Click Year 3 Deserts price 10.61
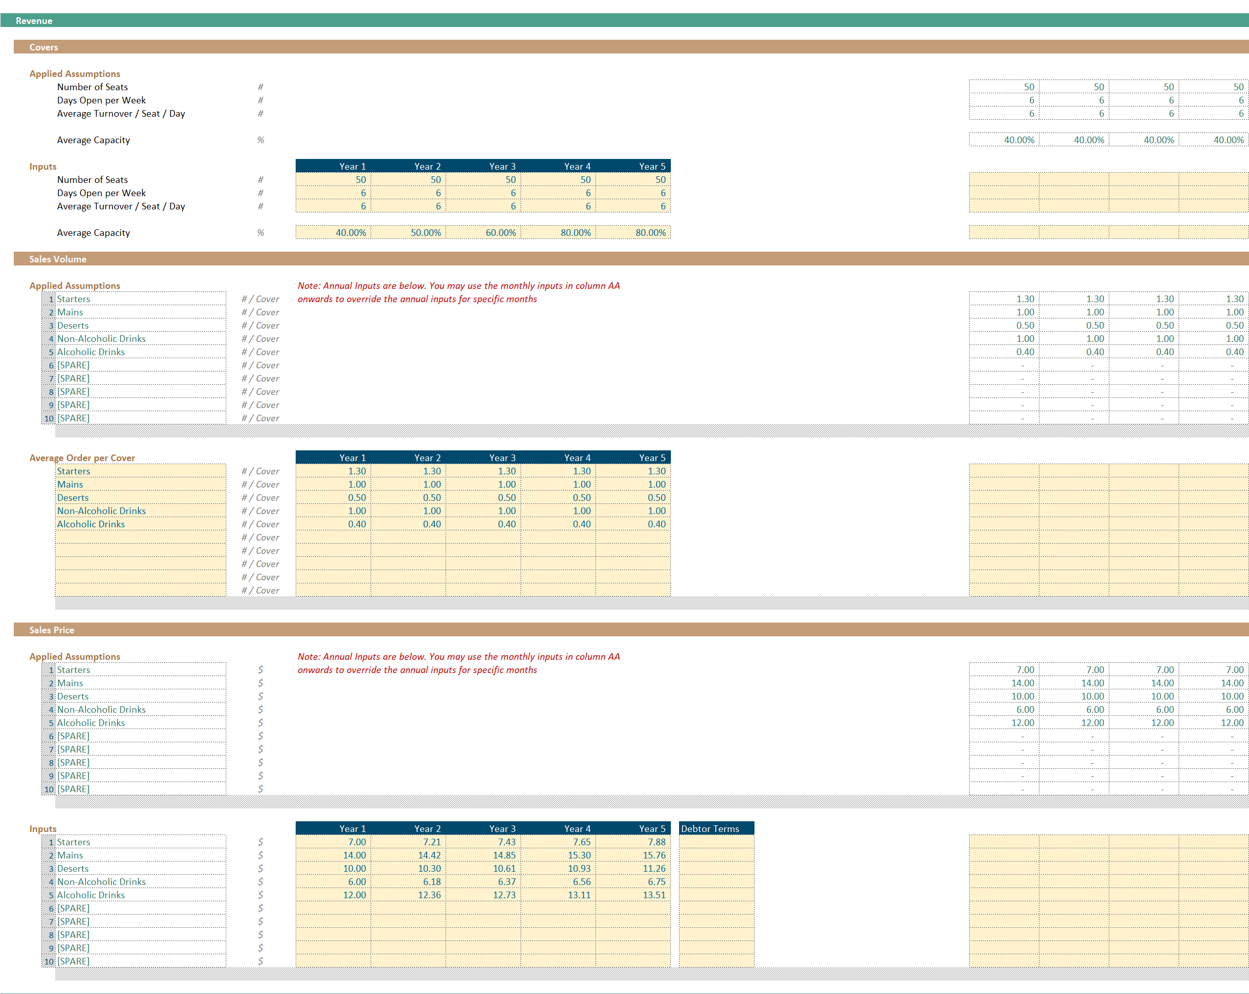Screen dimensions: 1249x994 click(x=483, y=869)
